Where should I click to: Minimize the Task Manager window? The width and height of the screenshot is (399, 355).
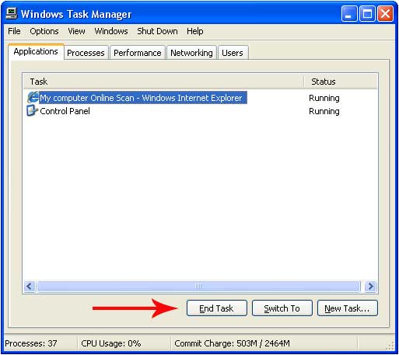tap(349, 13)
